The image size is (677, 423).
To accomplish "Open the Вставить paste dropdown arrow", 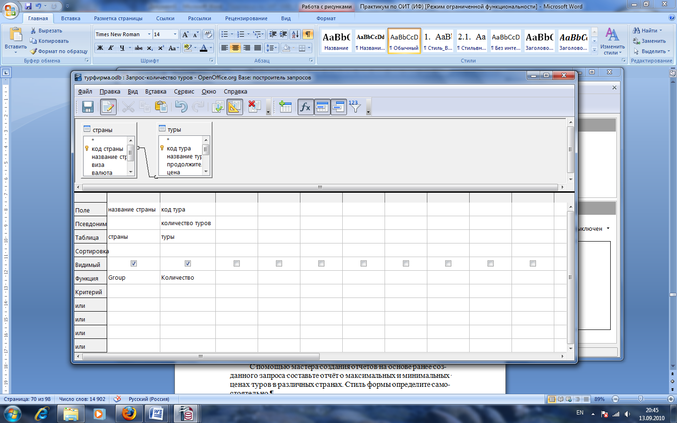I will click(x=16, y=52).
